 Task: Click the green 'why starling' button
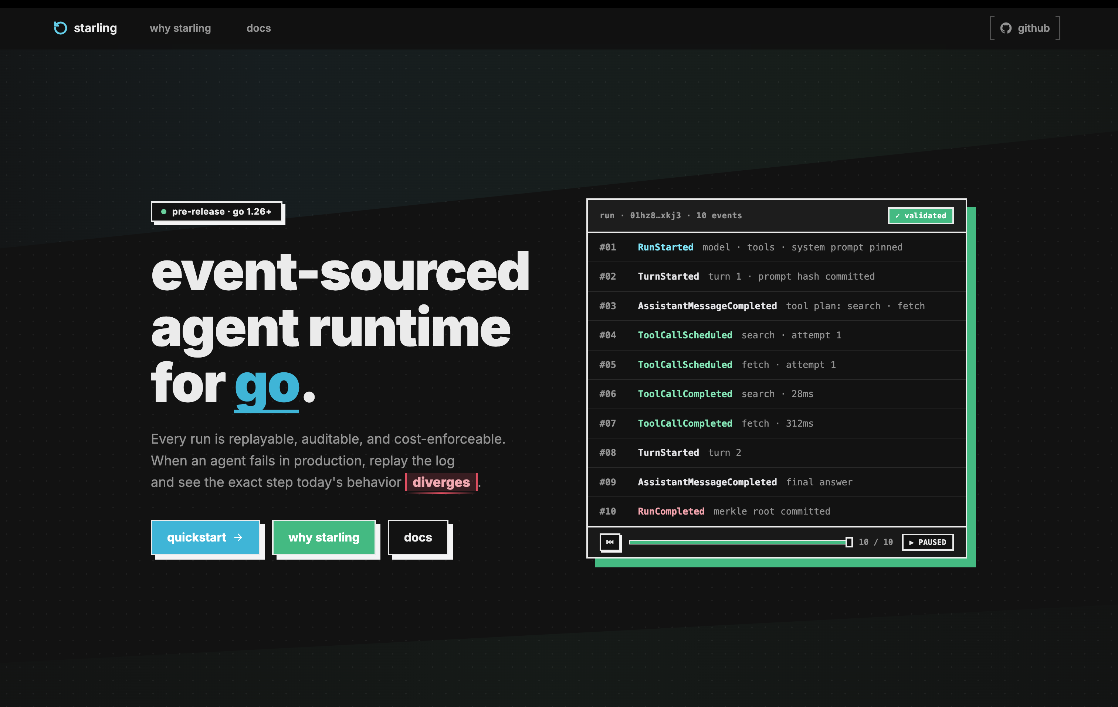tap(323, 537)
